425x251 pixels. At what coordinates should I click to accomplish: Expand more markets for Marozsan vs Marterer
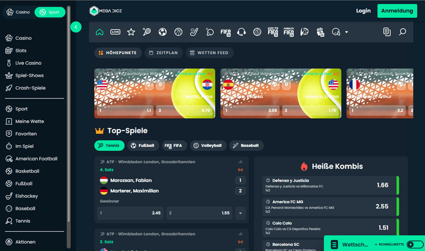pyautogui.click(x=240, y=213)
